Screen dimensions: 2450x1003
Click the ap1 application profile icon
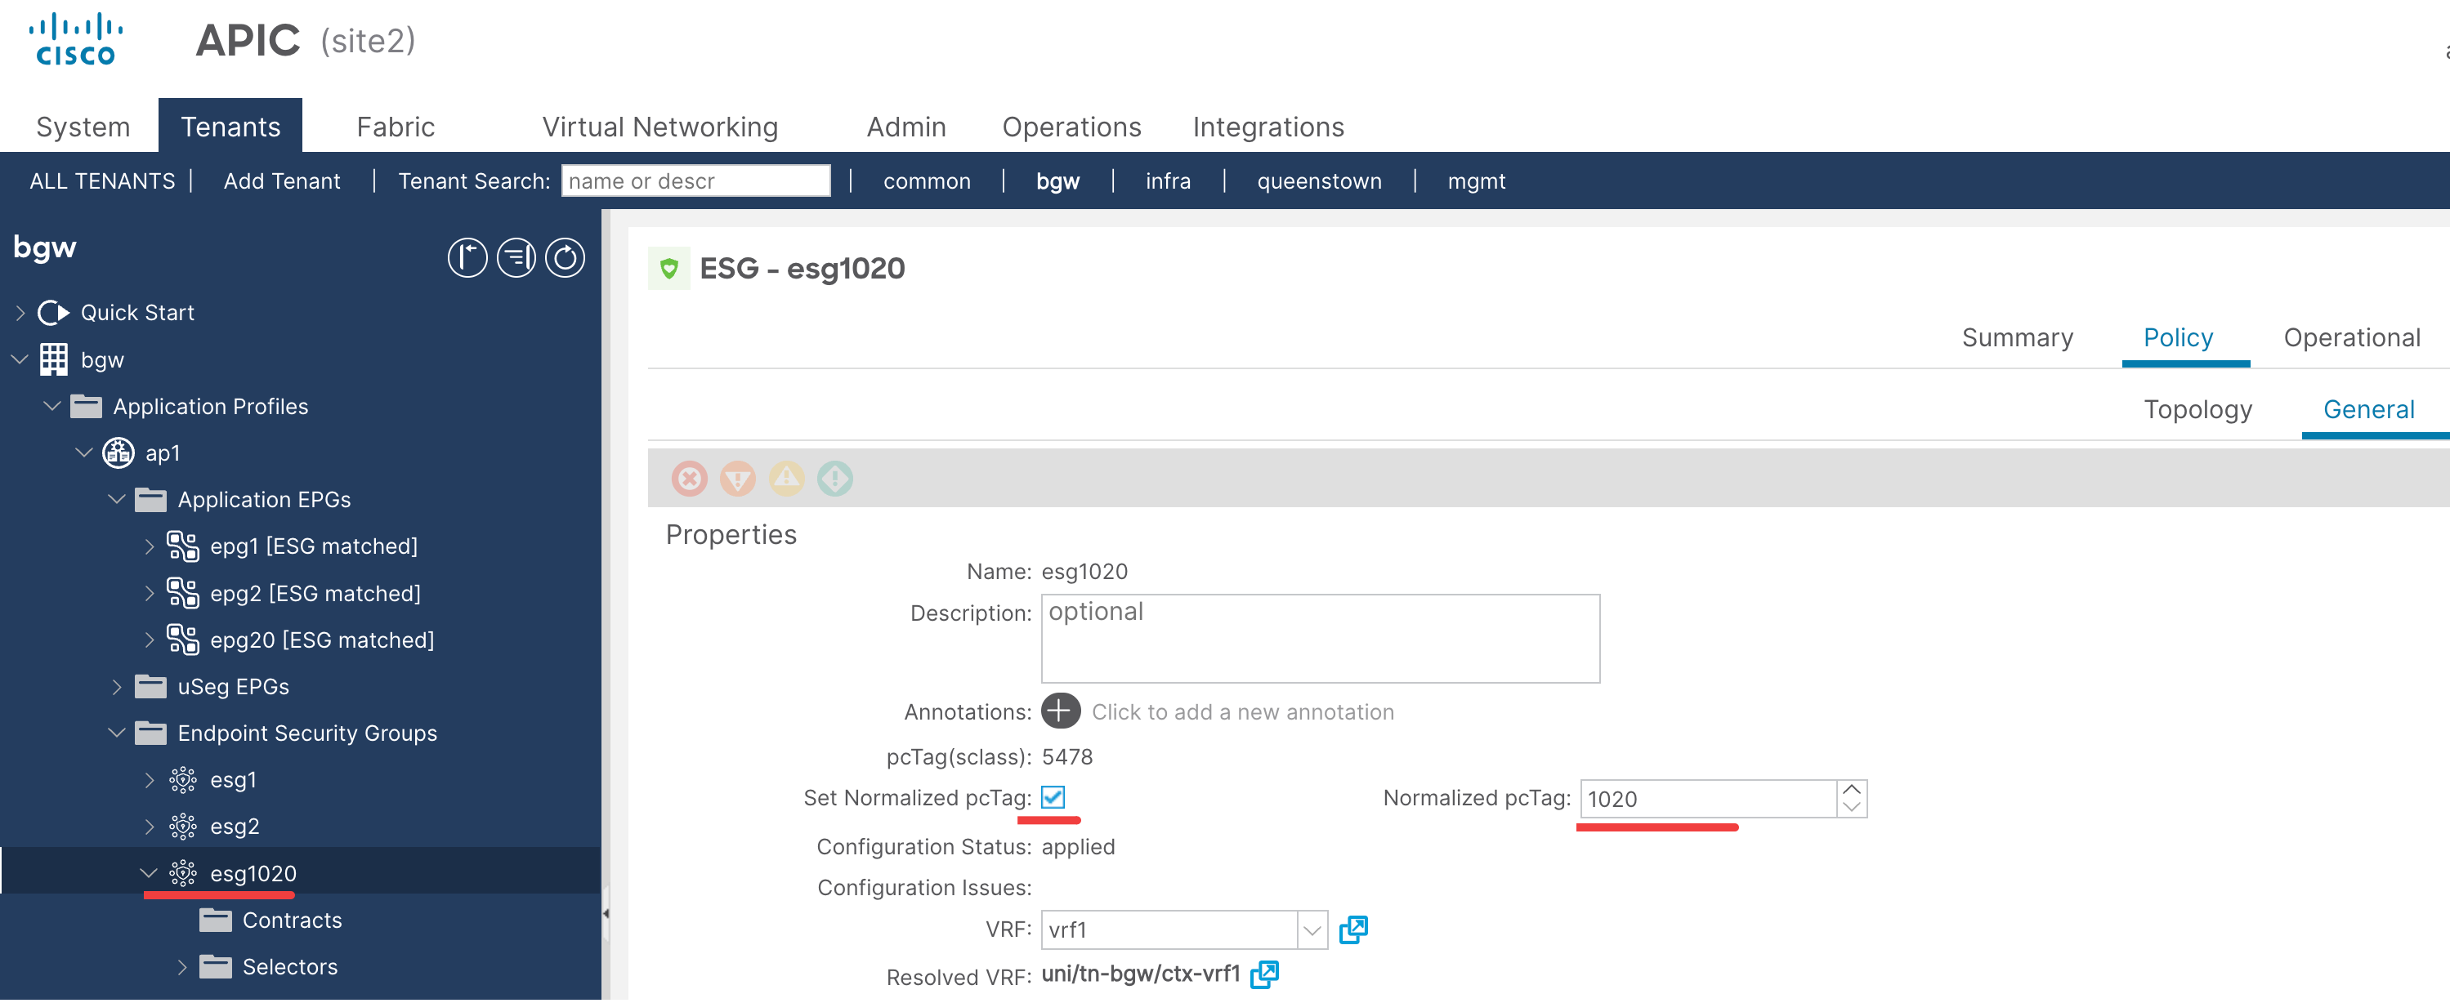[x=118, y=453]
